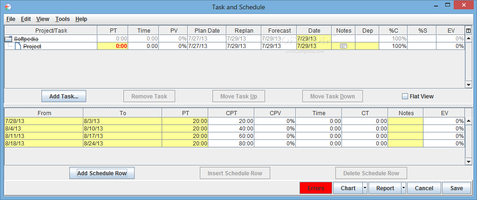Click the To cell 8/17/13
Viewport: 477px width, 200px height.
click(123, 136)
